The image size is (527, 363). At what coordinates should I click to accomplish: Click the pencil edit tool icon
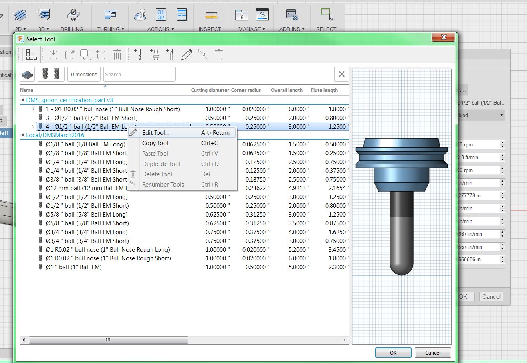186,55
